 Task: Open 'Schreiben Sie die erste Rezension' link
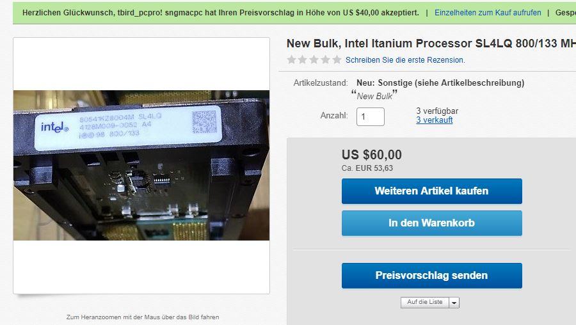(x=405, y=60)
